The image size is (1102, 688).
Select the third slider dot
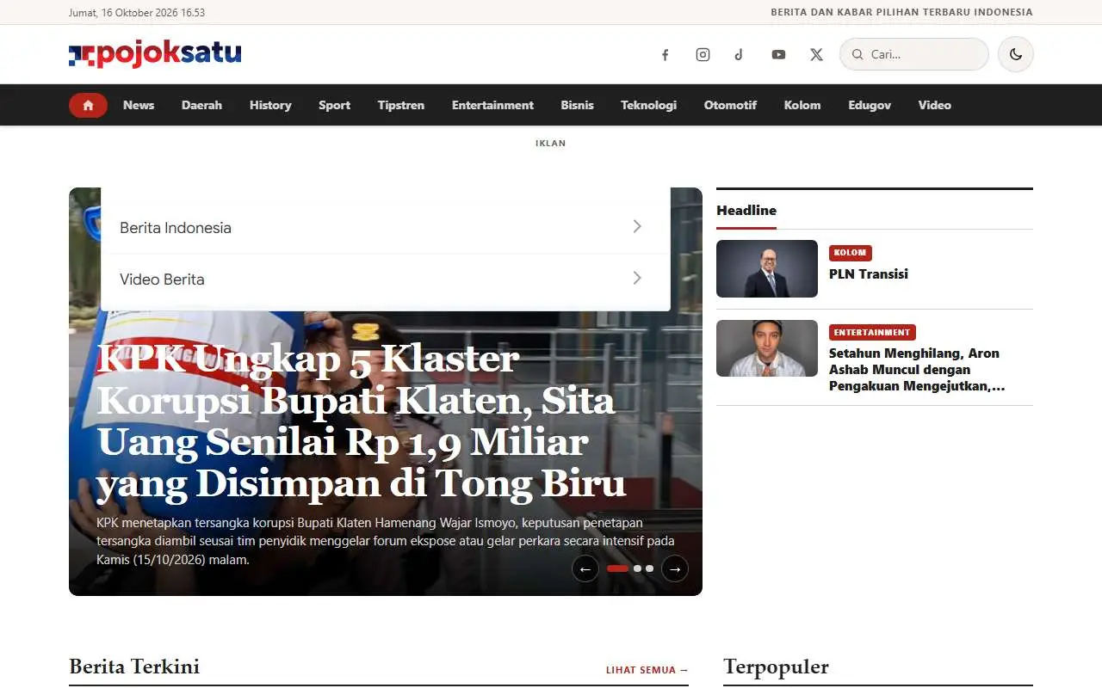point(649,568)
